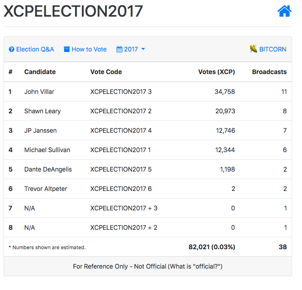Click the Trevor Altpeter candidate name

point(45,189)
